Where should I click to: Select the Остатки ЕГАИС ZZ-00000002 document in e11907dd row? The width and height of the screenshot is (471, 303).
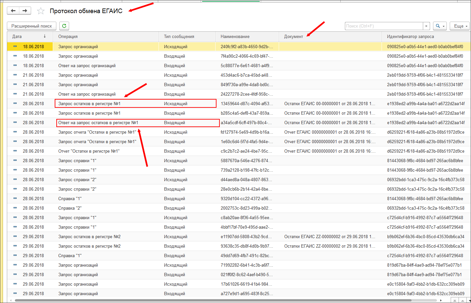[x=330, y=237]
